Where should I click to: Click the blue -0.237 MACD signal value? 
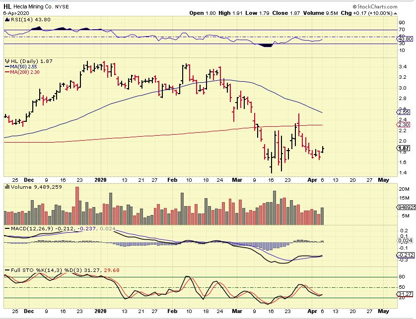(x=88, y=228)
